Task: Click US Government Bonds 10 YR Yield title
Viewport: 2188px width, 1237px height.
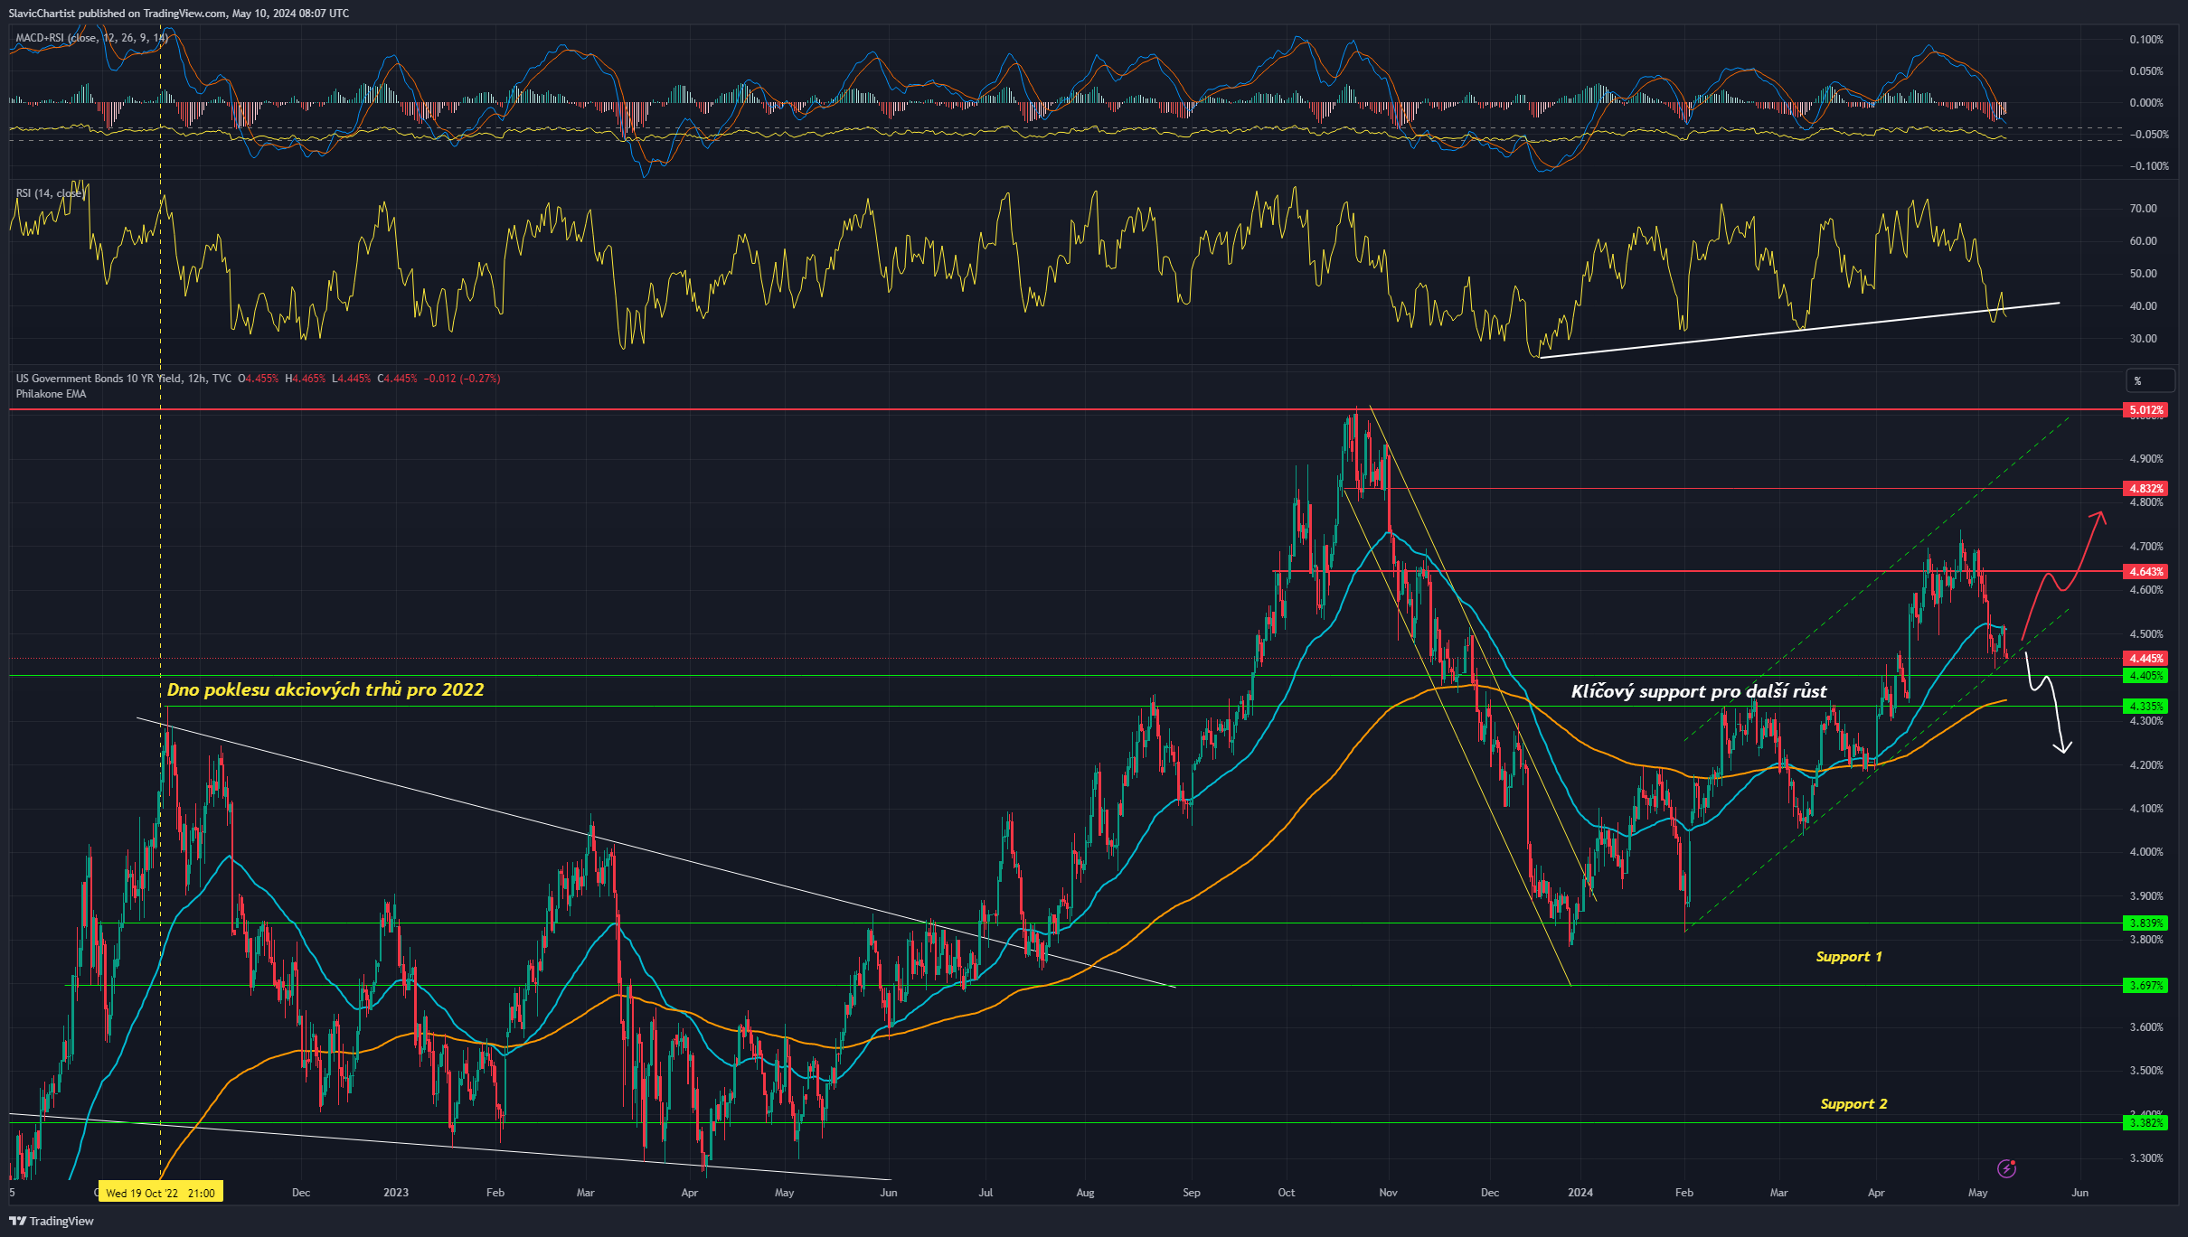Action: 123,379
